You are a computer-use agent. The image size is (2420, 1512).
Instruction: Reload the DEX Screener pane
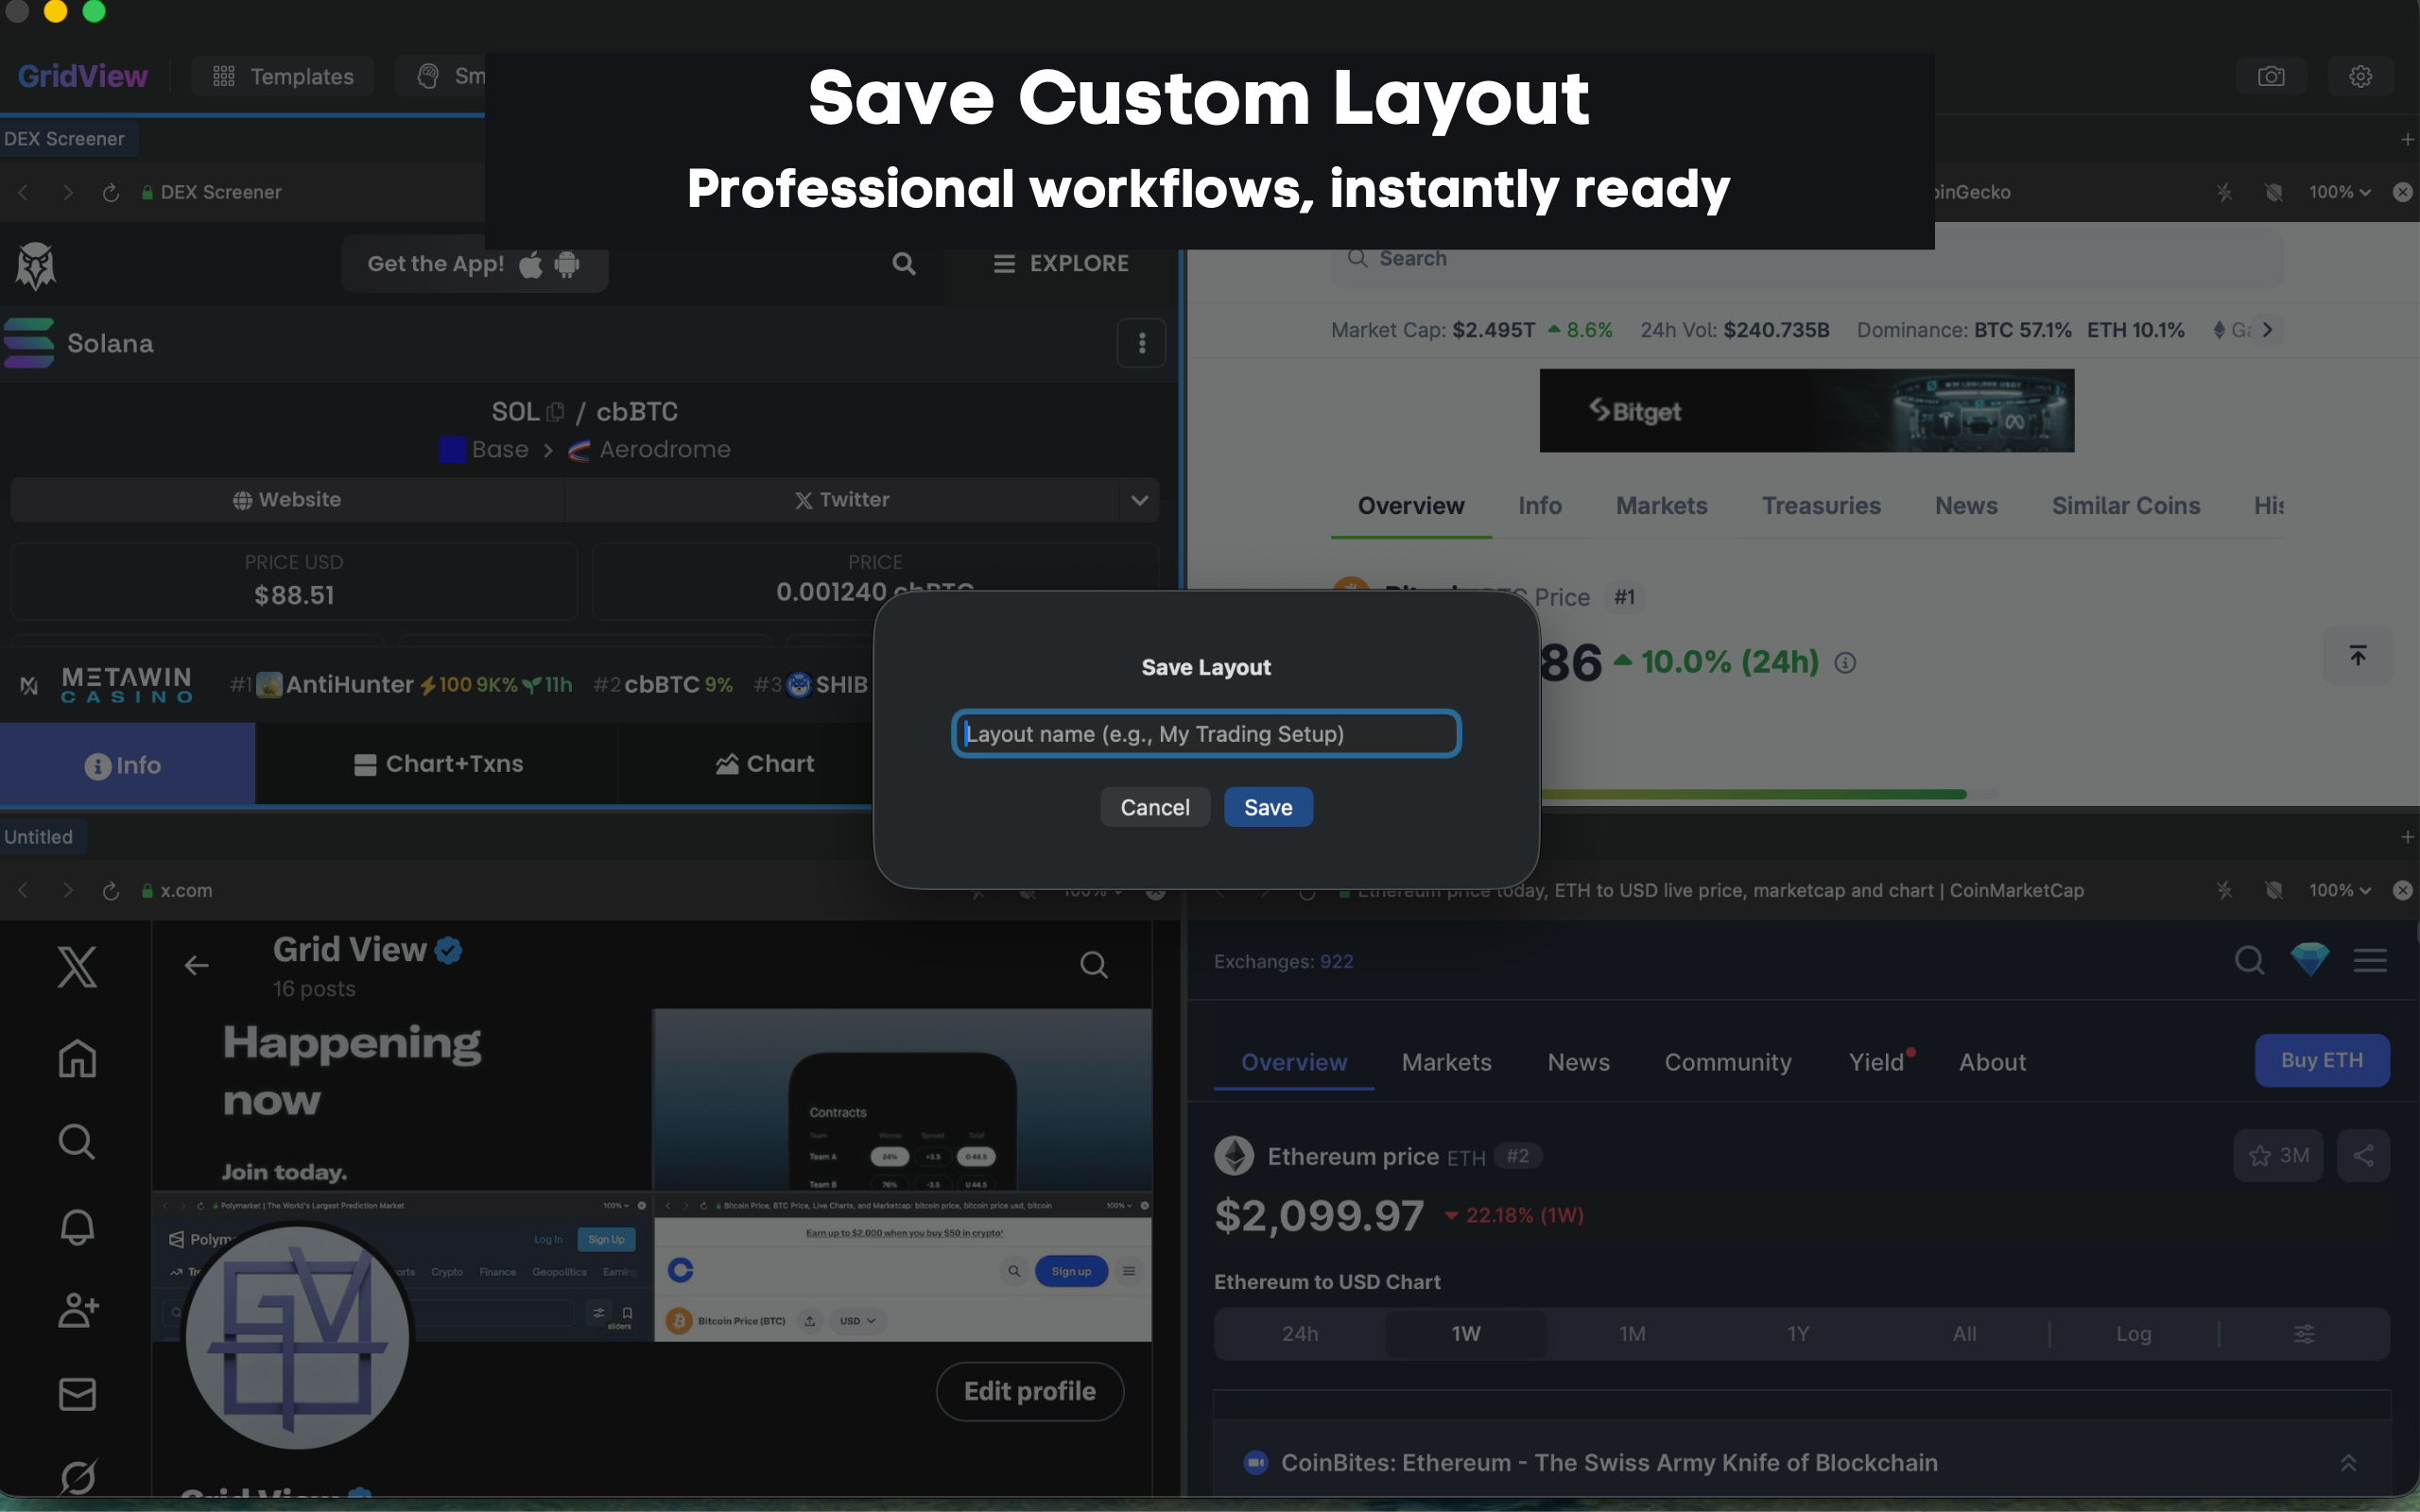[111, 192]
